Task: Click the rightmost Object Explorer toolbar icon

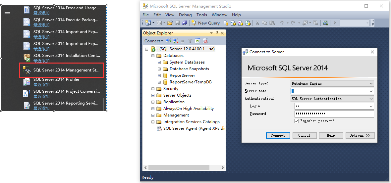Action: tap(205, 41)
